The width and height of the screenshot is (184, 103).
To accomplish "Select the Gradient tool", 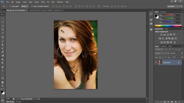I will coord(3,56).
